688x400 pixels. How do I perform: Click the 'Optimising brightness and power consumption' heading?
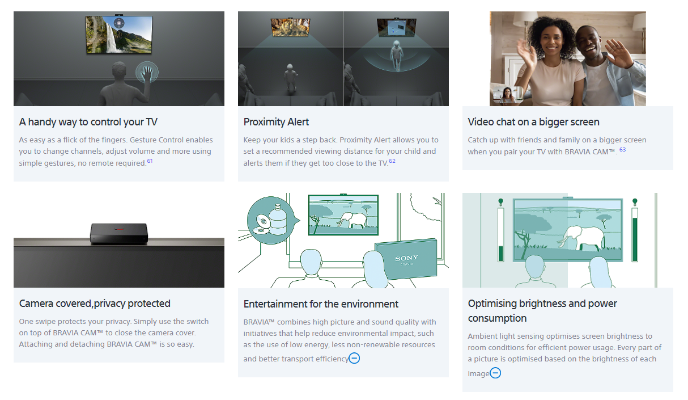542,311
